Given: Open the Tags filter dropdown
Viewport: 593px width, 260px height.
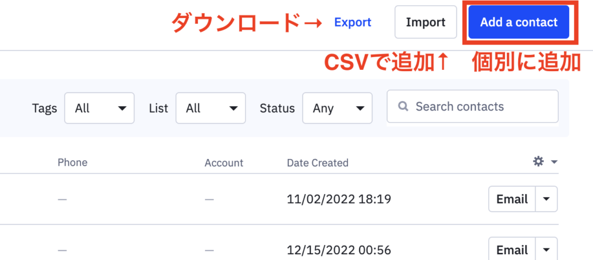Looking at the screenshot, I should coord(100,108).
